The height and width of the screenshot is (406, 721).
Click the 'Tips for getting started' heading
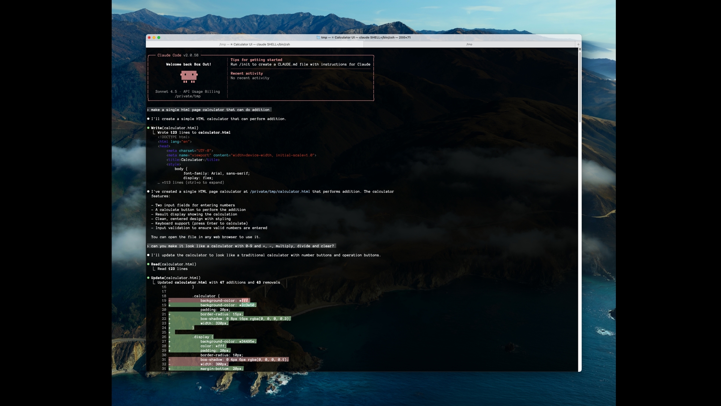(256, 60)
